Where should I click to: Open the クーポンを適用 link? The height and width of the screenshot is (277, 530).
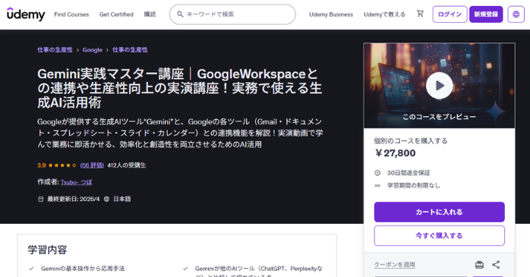(394, 265)
